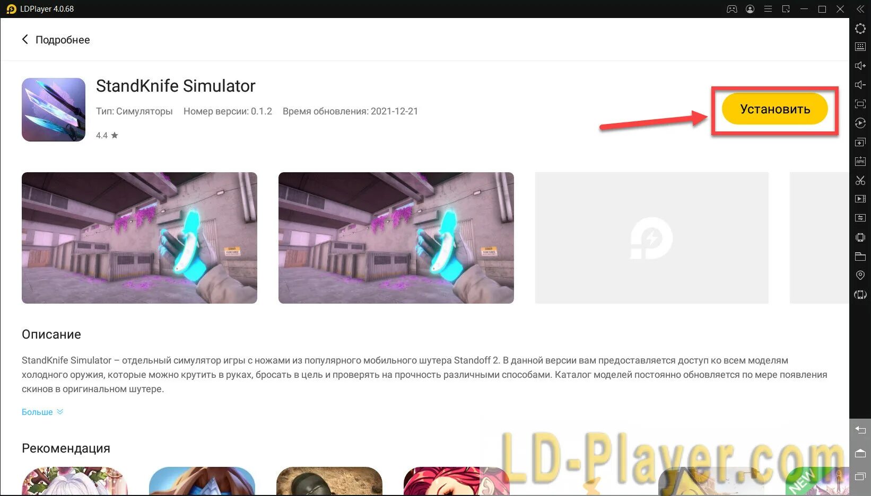Click the window pin/resize icon in title bar
This screenshot has width=871, height=496.
pyautogui.click(x=786, y=9)
